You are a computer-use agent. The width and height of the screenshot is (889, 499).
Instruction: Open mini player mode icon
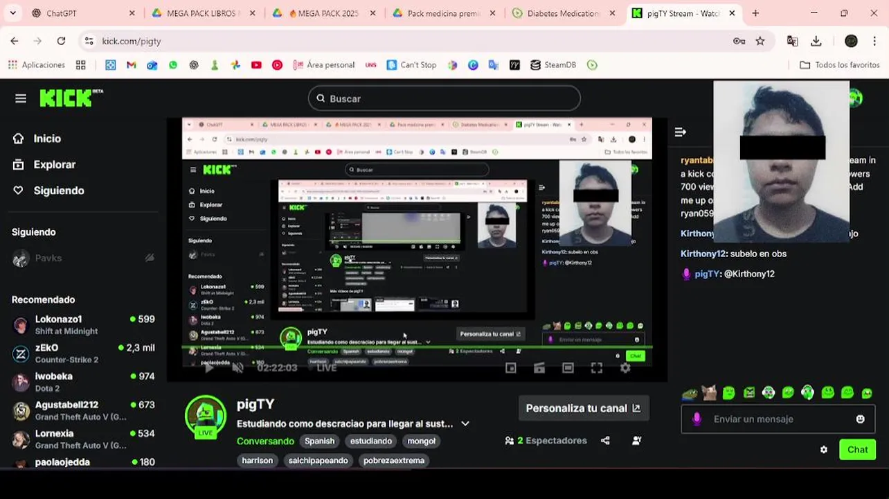[x=510, y=368]
